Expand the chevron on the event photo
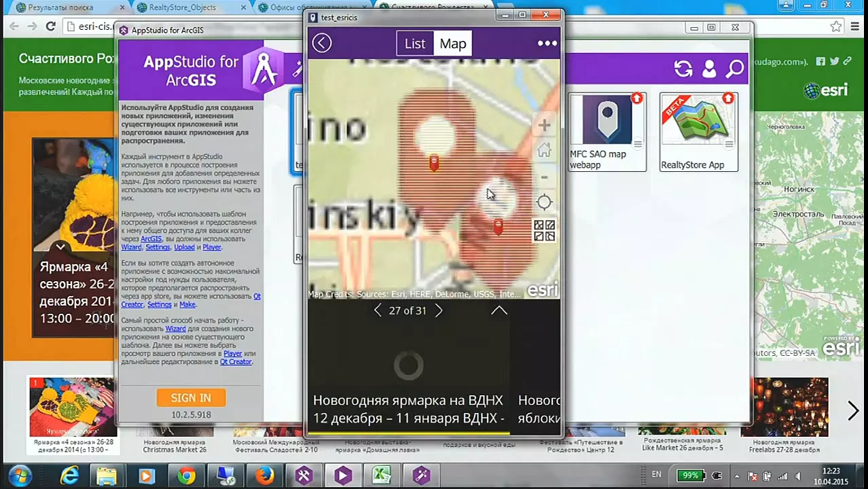This screenshot has width=868, height=489. 60,247
